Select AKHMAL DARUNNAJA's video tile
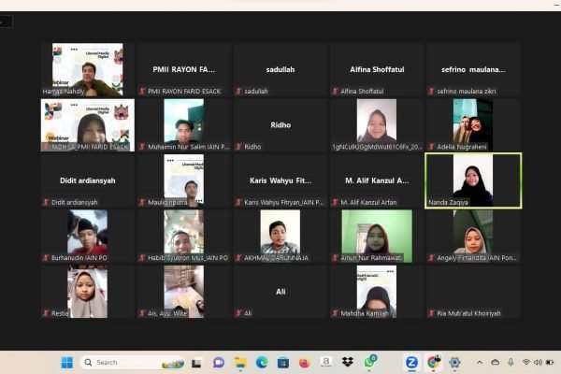The image size is (561, 374). (280, 235)
